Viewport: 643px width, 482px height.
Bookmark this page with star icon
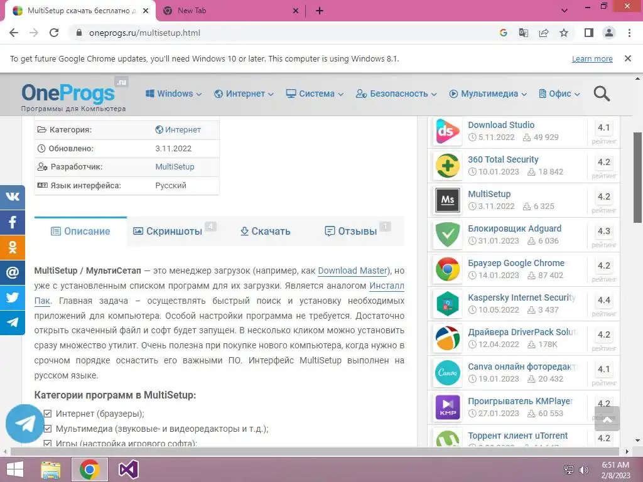[564, 33]
